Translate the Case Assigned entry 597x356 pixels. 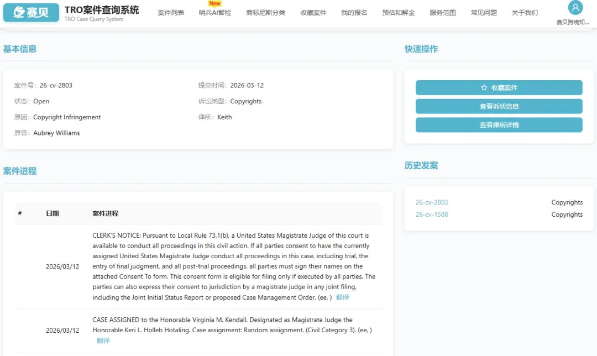click(x=103, y=341)
